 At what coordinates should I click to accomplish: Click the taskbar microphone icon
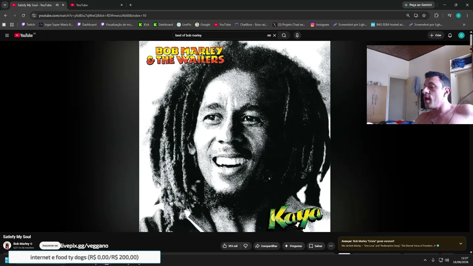433,260
